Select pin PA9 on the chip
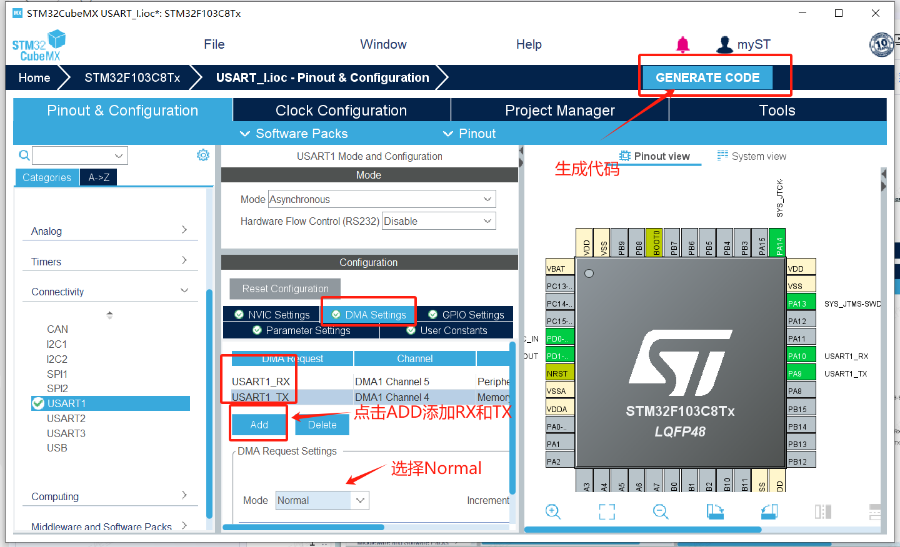The image size is (900, 547). coord(801,373)
